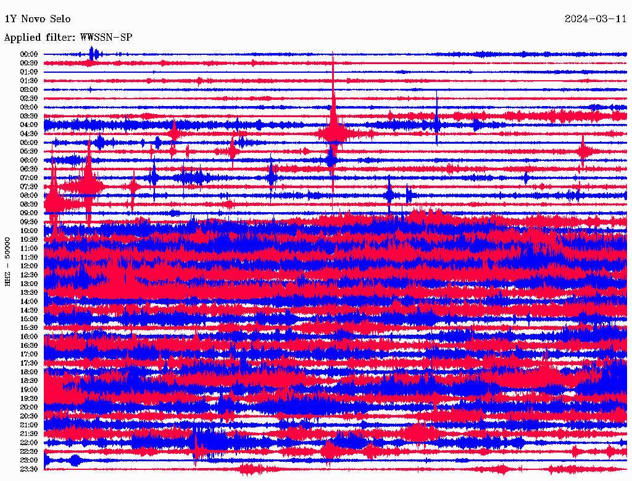The height and width of the screenshot is (481, 632).
Task: Click the 00:00 time label
Action: point(29,54)
